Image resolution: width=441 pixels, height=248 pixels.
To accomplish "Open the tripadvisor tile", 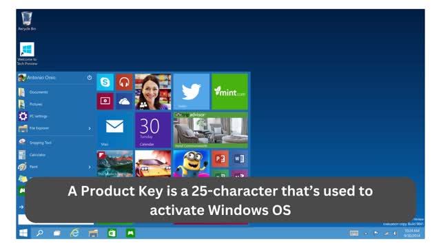I will click(211, 130).
